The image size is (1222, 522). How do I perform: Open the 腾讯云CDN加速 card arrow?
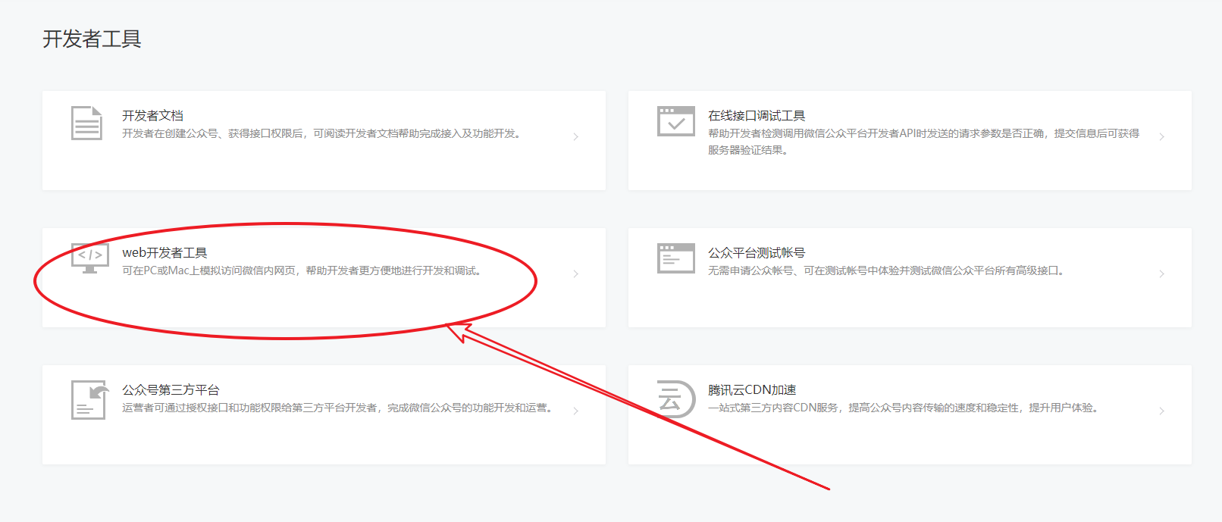tap(1162, 411)
